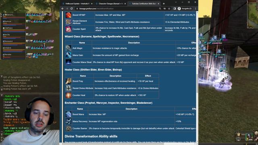
Task: Click the 'Anti Magic' name cell
Action: tap(82, 48)
